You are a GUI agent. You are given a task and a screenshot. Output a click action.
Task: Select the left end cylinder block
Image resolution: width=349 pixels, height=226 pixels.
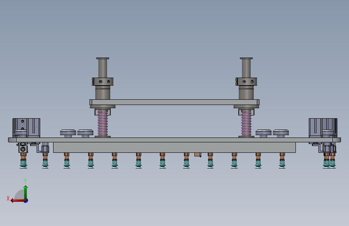click(x=26, y=128)
